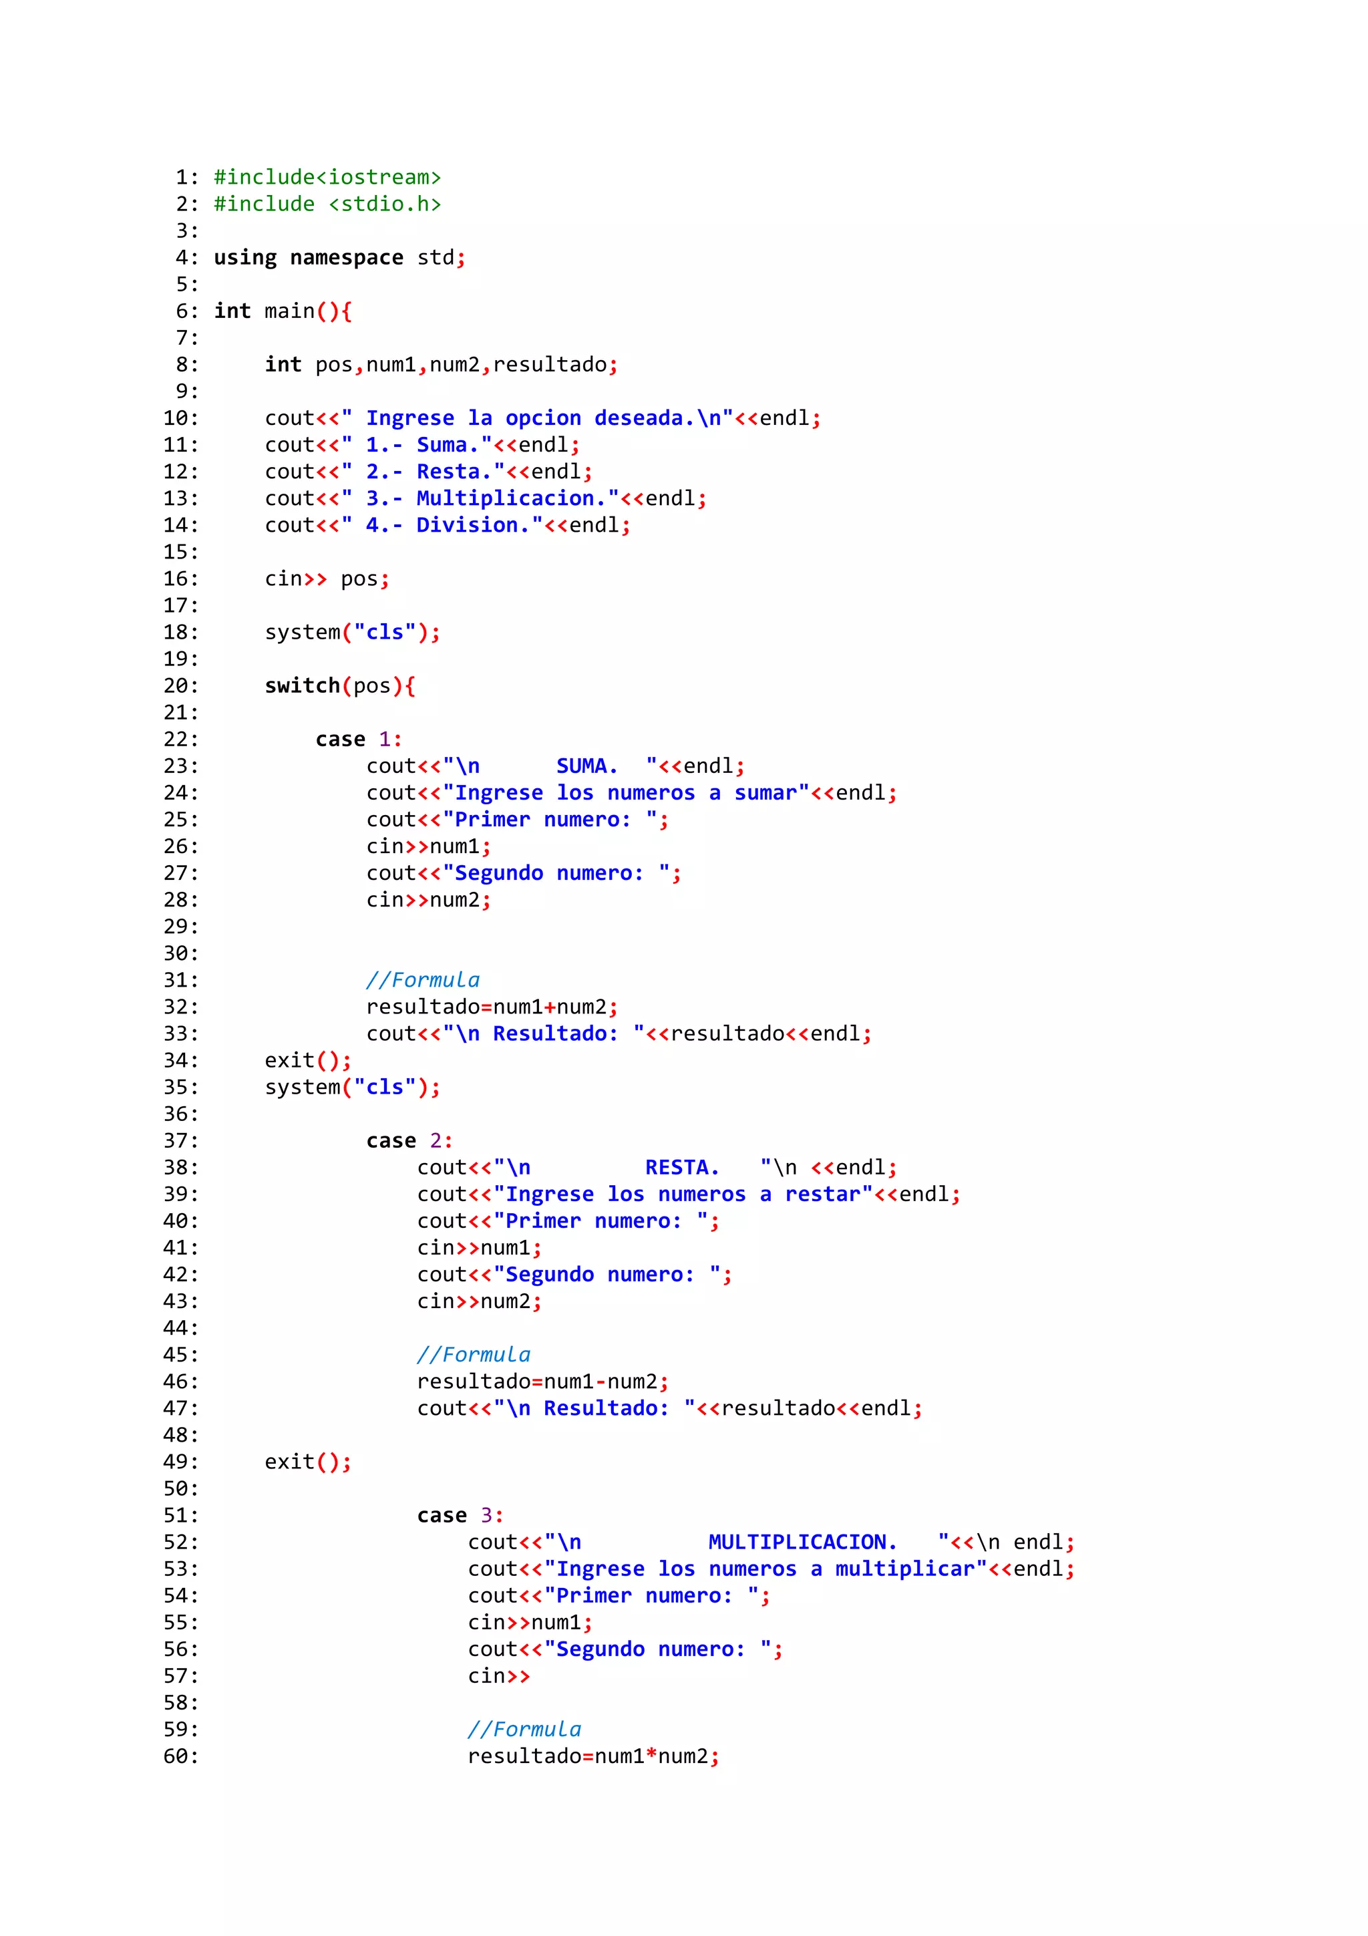Click 'Primer numero:' cout on line 25
The width and height of the screenshot is (1368, 1936).
[x=518, y=820]
